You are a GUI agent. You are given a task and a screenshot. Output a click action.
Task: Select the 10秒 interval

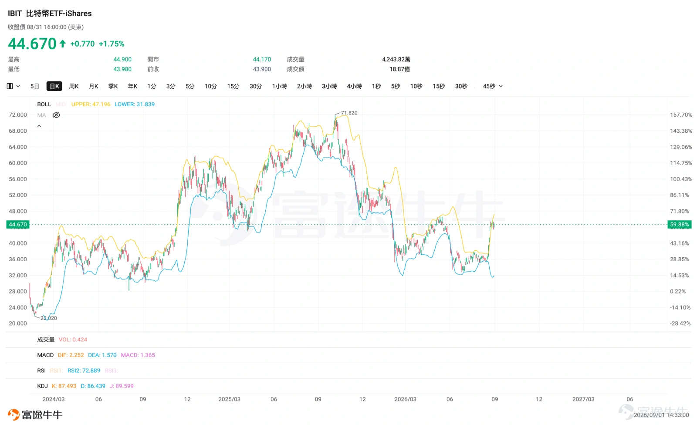[416, 86]
